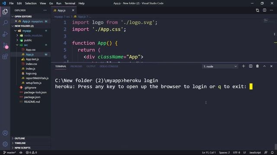Click the UTF-8 encoding indicator

(x=236, y=152)
